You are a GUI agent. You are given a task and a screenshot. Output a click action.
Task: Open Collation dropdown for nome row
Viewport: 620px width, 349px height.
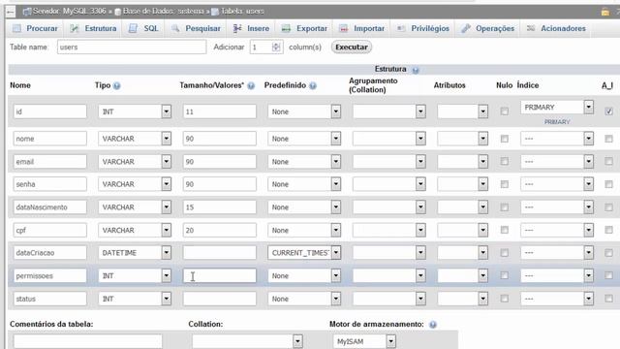pos(389,139)
